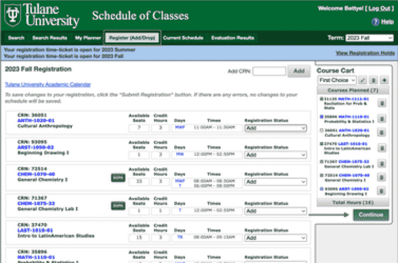Open the Search Results tab
Image resolution: width=398 pixels, height=263 pixels.
coord(50,38)
